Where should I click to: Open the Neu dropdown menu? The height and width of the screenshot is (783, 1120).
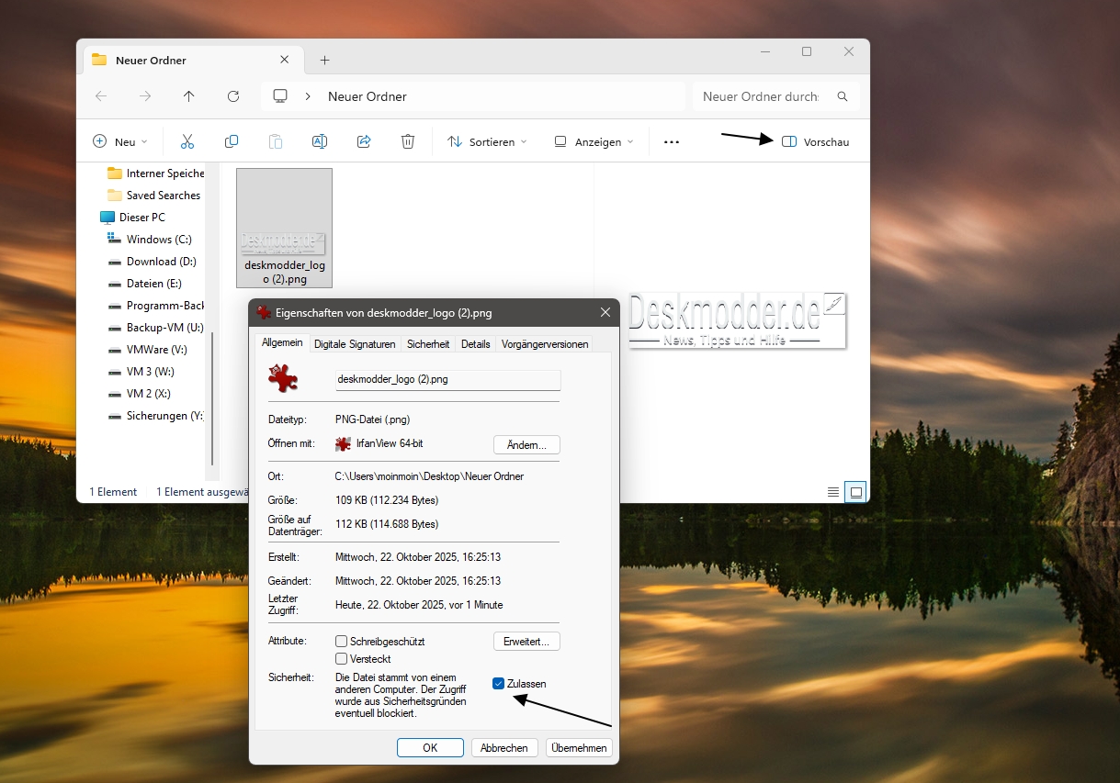(x=119, y=142)
